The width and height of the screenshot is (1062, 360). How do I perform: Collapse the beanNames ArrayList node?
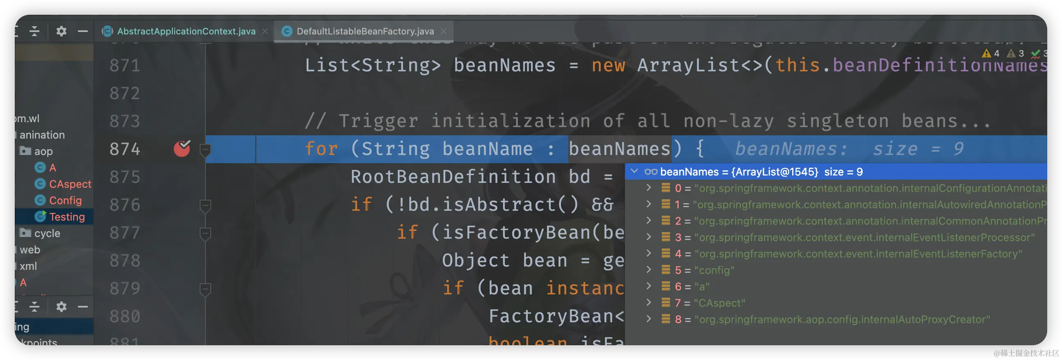[x=634, y=171]
